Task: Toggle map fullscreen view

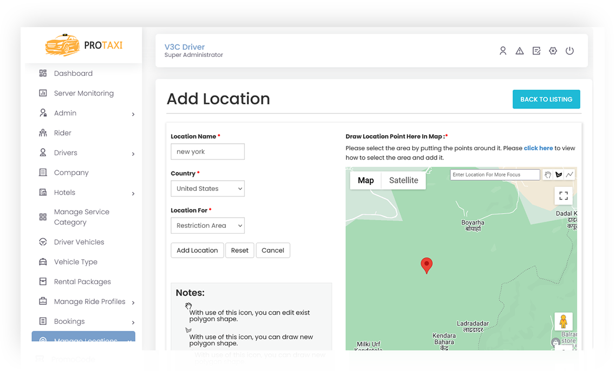Action: [564, 195]
